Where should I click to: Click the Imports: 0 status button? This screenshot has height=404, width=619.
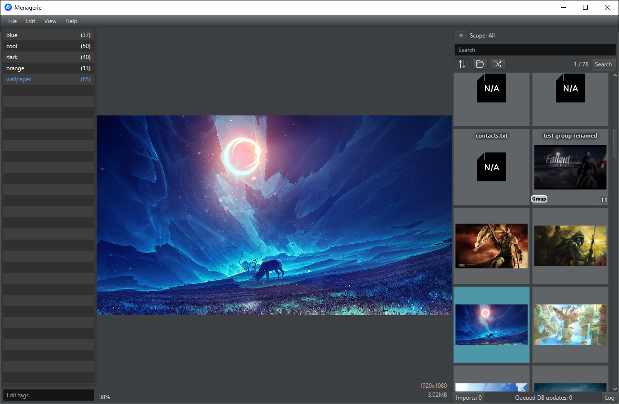pos(469,398)
